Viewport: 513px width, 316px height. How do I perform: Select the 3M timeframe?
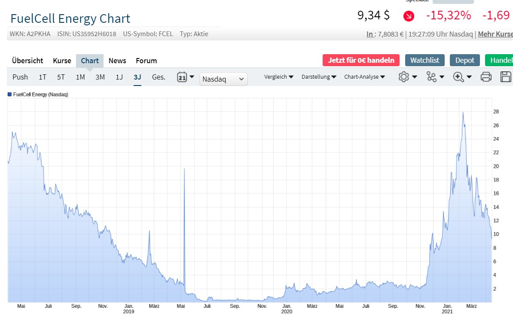tap(100, 77)
